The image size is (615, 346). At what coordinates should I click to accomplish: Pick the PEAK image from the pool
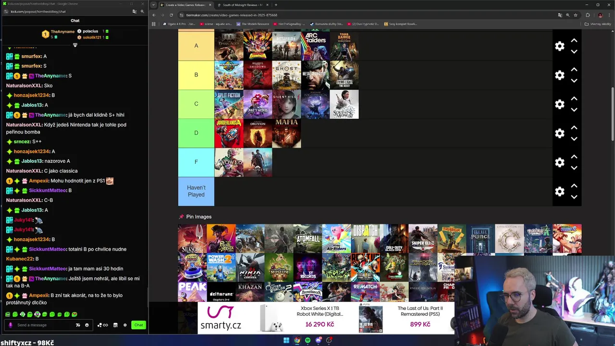[x=192, y=292]
